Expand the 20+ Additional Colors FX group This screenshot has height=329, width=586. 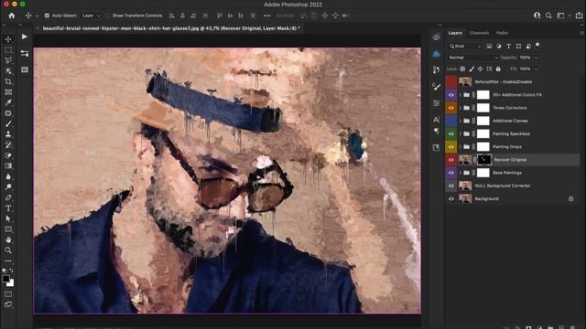(x=460, y=95)
